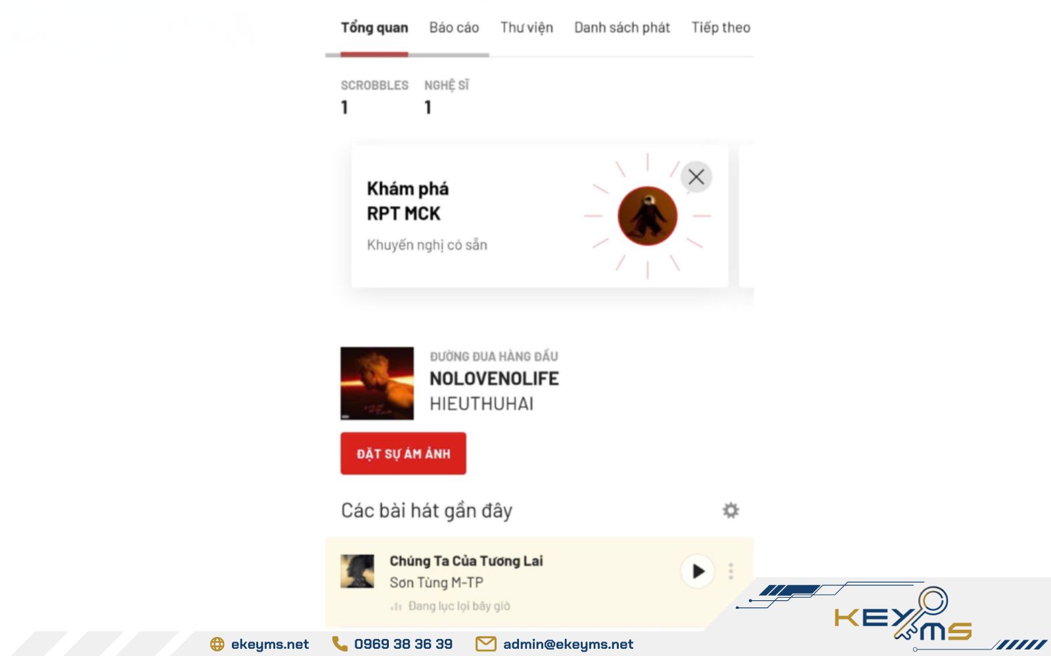
Task: Click the phone icon in footer
Action: [340, 644]
